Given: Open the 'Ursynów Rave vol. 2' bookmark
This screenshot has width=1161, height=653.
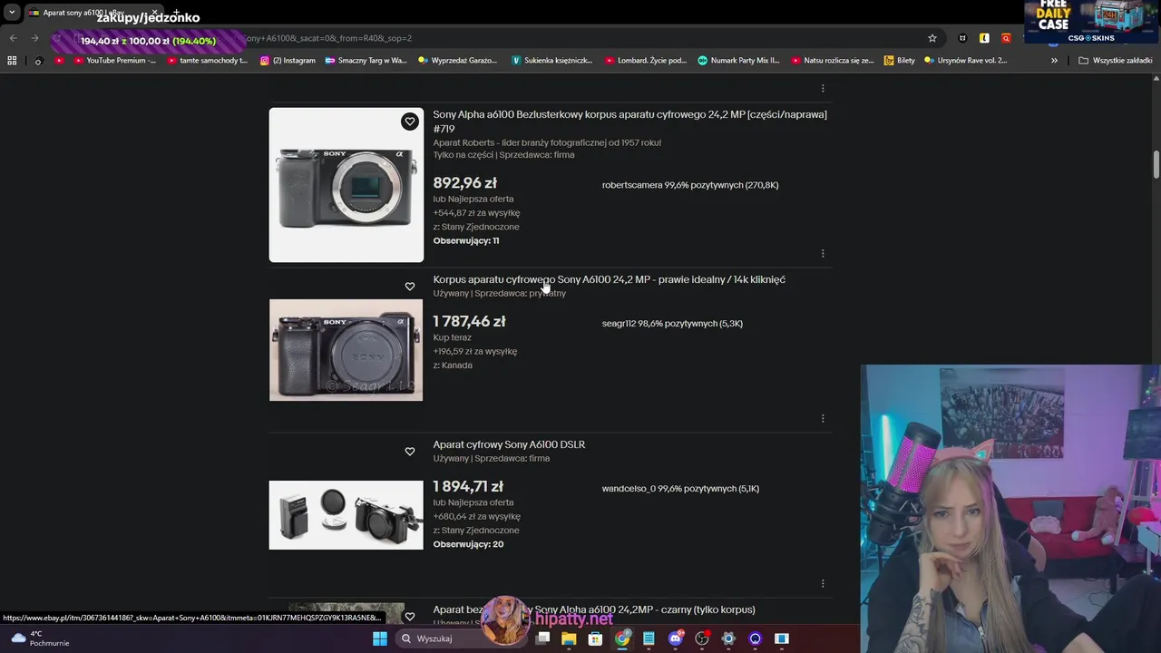Looking at the screenshot, I should 965,61.
